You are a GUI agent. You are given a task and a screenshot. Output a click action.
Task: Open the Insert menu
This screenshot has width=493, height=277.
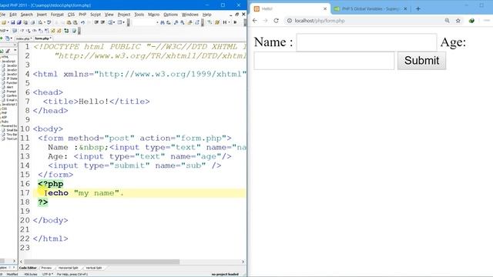[42, 15]
